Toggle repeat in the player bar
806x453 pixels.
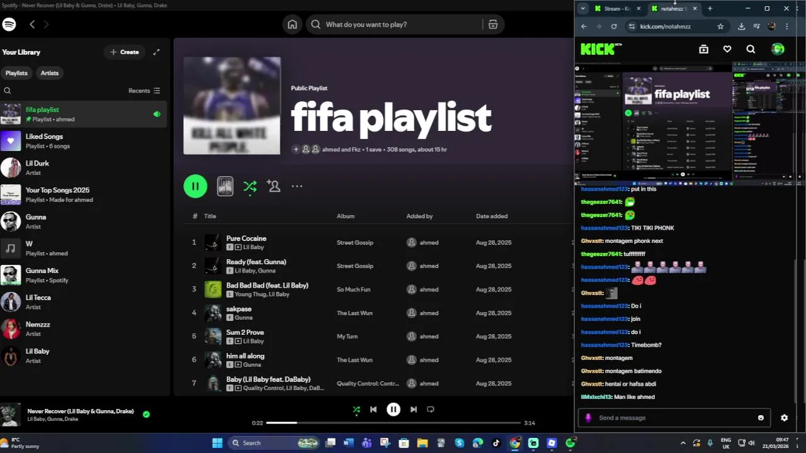[x=431, y=410]
